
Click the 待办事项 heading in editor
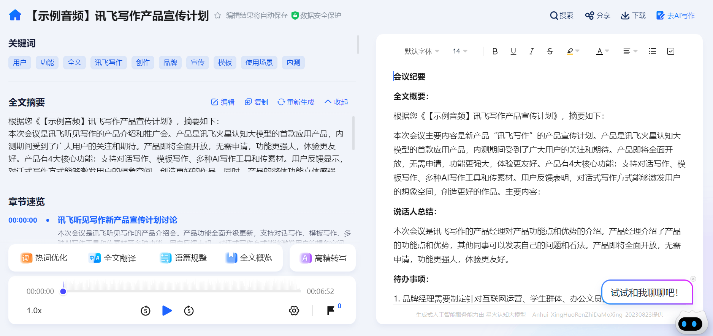[411, 279]
